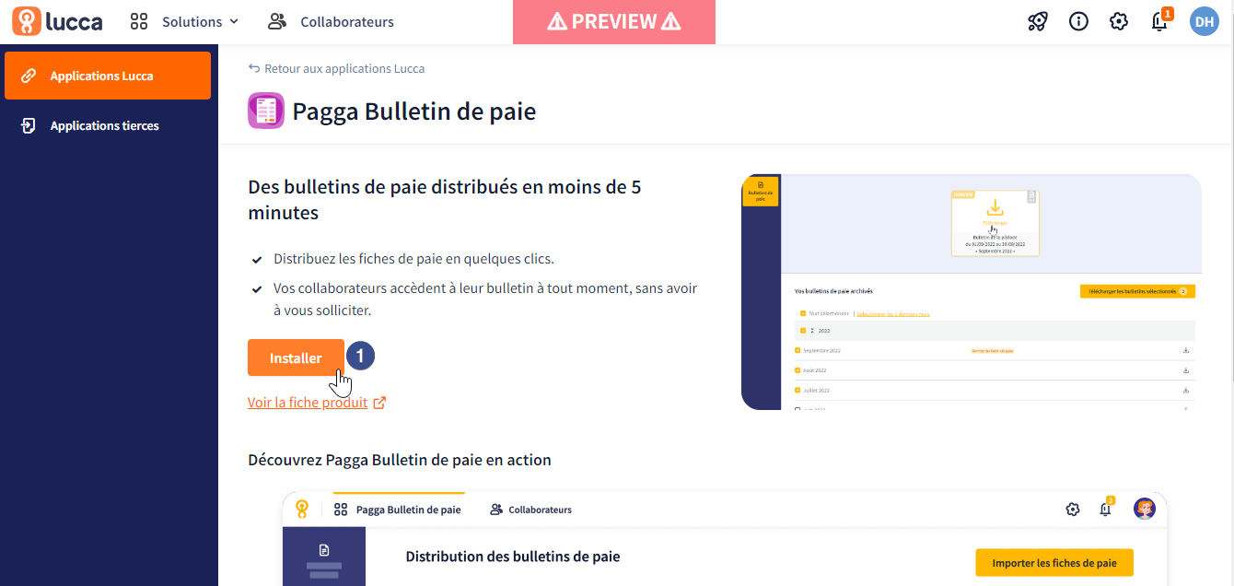Image resolution: width=1234 pixels, height=586 pixels.
Task: Go back via Retour aux applications Lucca
Action: 336,68
